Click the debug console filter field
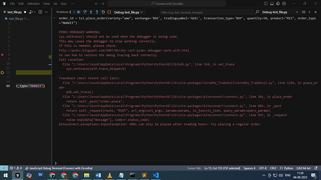This screenshot has width=321, height=180. pyautogui.click(x=207, y=12)
